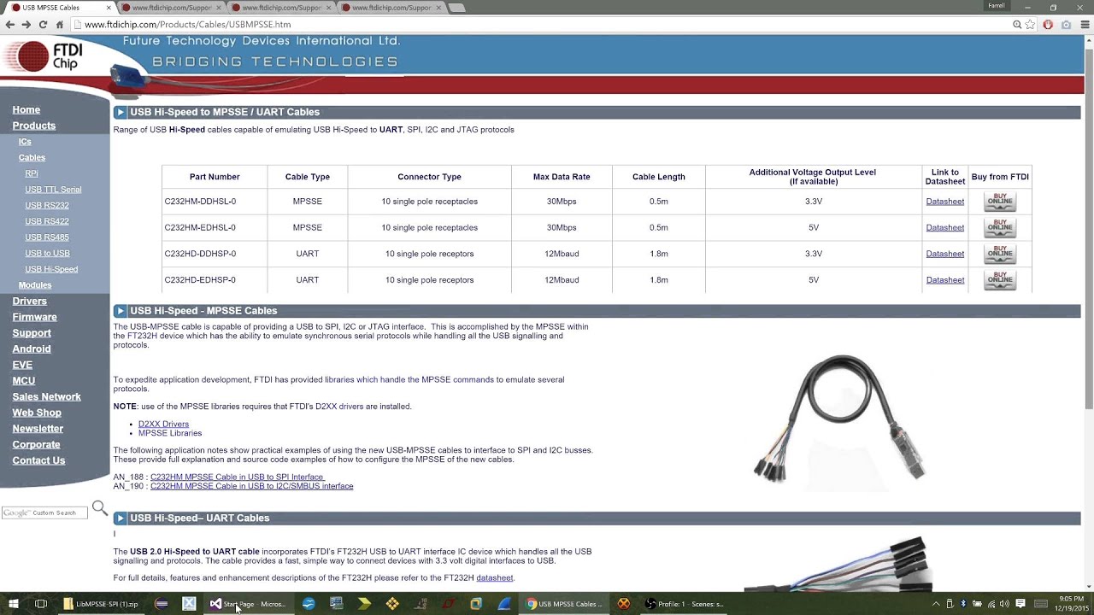The image size is (1094, 615).
Task: Open the OBS Profile taskbar item
Action: [x=685, y=604]
